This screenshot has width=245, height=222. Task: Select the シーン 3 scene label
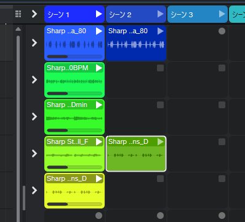tap(182, 15)
